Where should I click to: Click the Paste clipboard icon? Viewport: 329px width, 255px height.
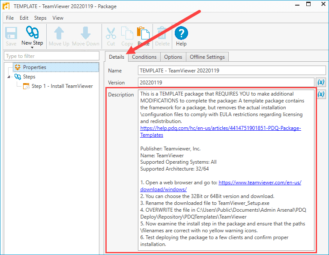(143, 33)
